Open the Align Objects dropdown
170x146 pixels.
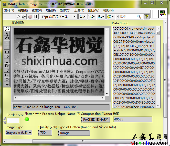pyautogui.click(x=82, y=17)
